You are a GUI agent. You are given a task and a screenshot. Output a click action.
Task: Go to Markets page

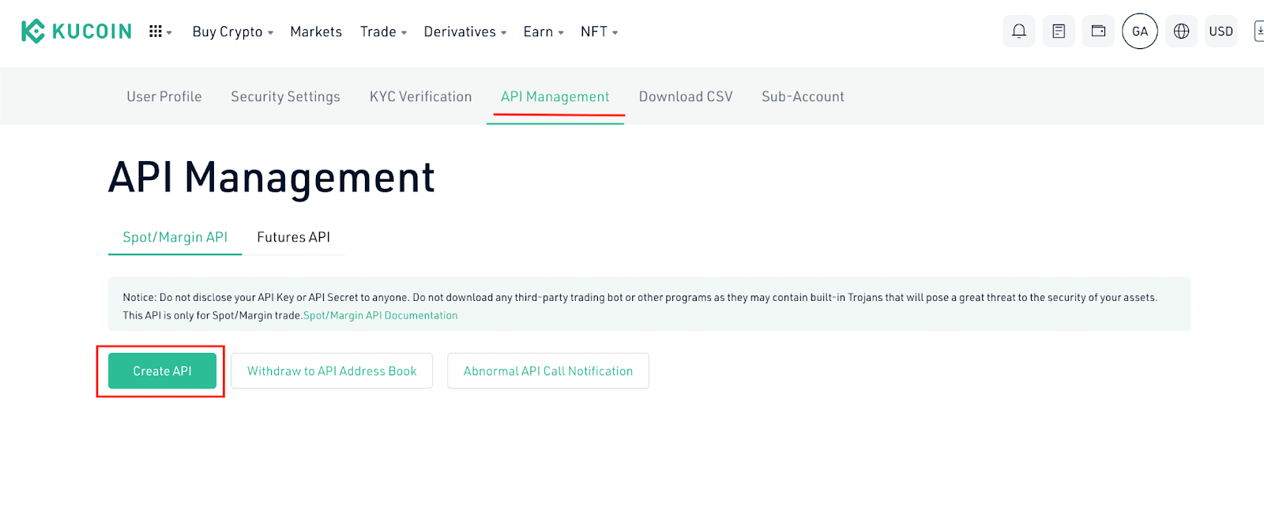[316, 32]
